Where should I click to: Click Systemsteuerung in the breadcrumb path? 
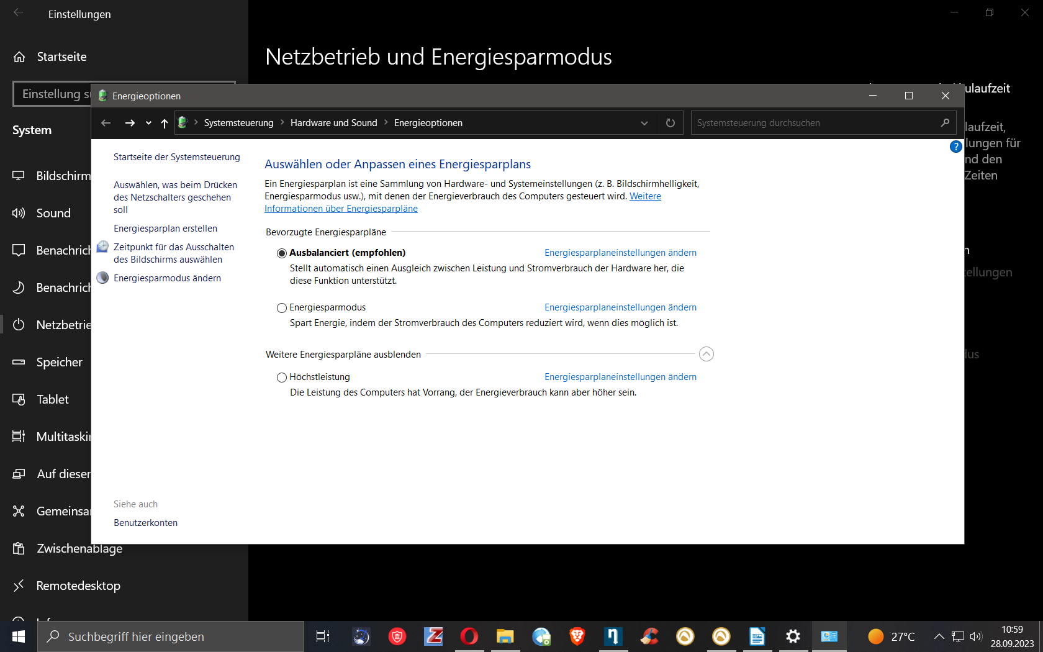click(238, 123)
